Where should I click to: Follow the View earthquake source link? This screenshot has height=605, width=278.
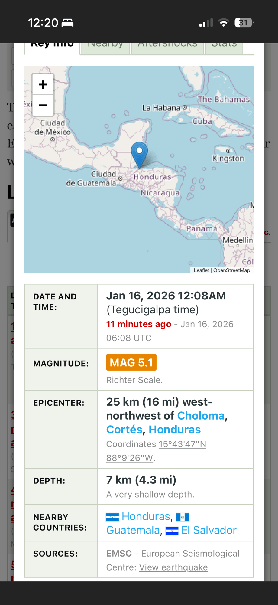click(x=173, y=567)
